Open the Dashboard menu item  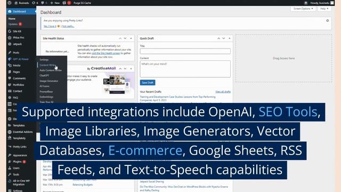21,11
